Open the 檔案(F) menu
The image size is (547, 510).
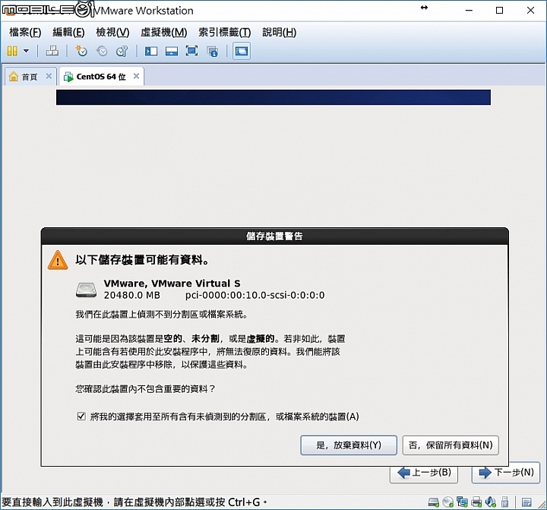point(25,32)
